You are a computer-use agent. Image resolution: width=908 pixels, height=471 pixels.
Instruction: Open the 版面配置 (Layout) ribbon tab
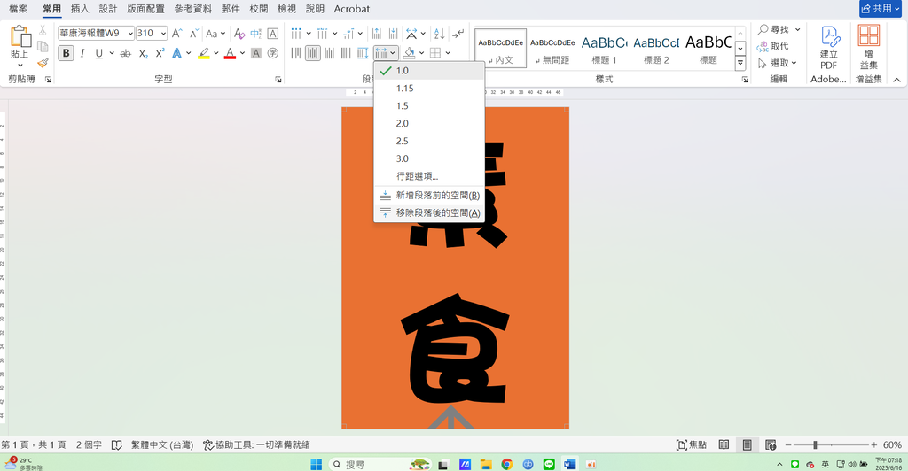click(146, 9)
